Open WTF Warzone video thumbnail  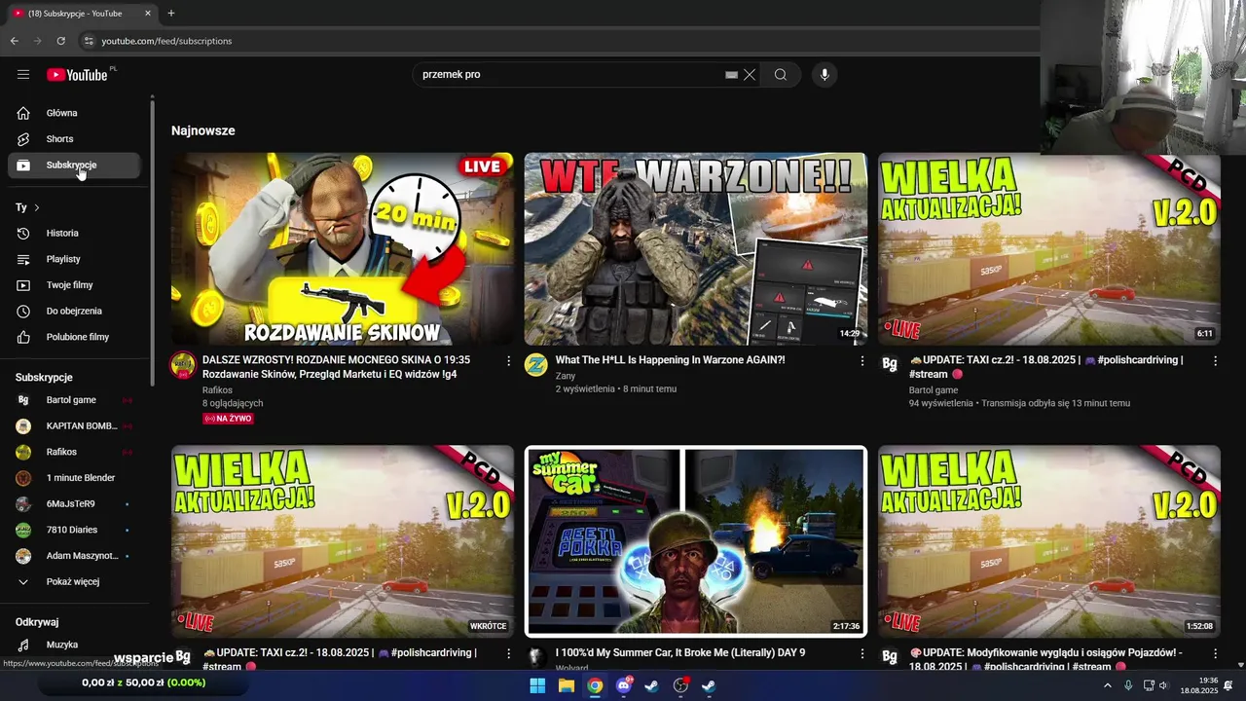(696, 248)
